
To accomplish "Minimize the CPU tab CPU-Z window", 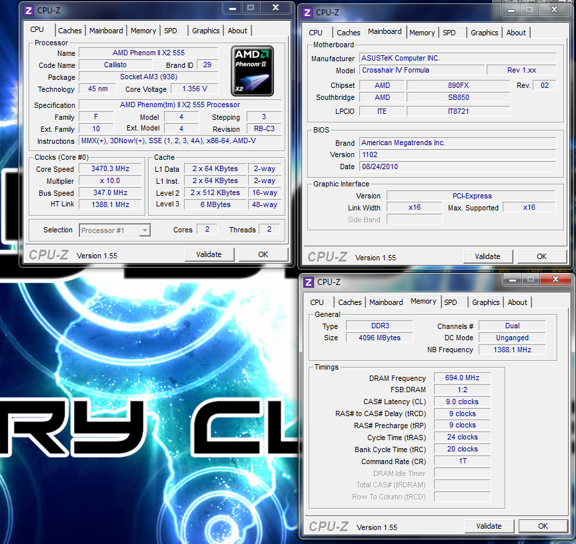I will click(233, 8).
